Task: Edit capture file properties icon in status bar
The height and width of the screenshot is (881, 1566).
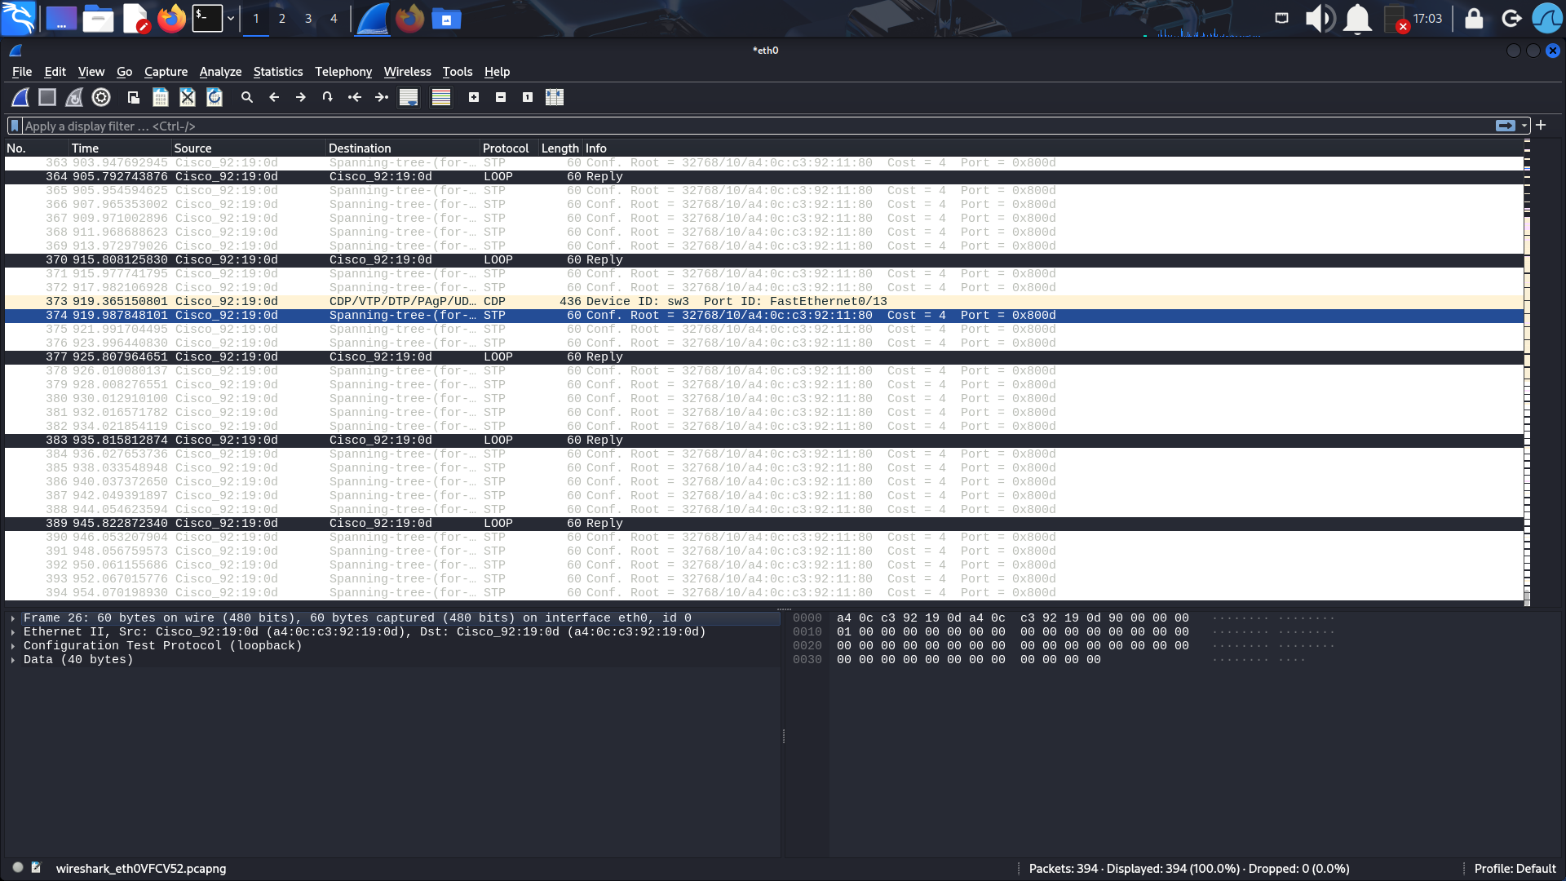Action: (x=37, y=868)
